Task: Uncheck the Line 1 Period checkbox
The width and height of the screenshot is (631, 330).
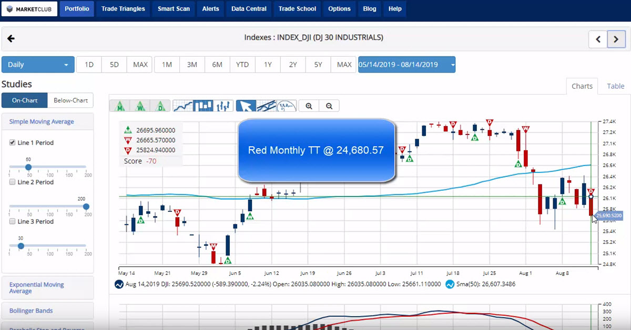Action: pos(12,142)
